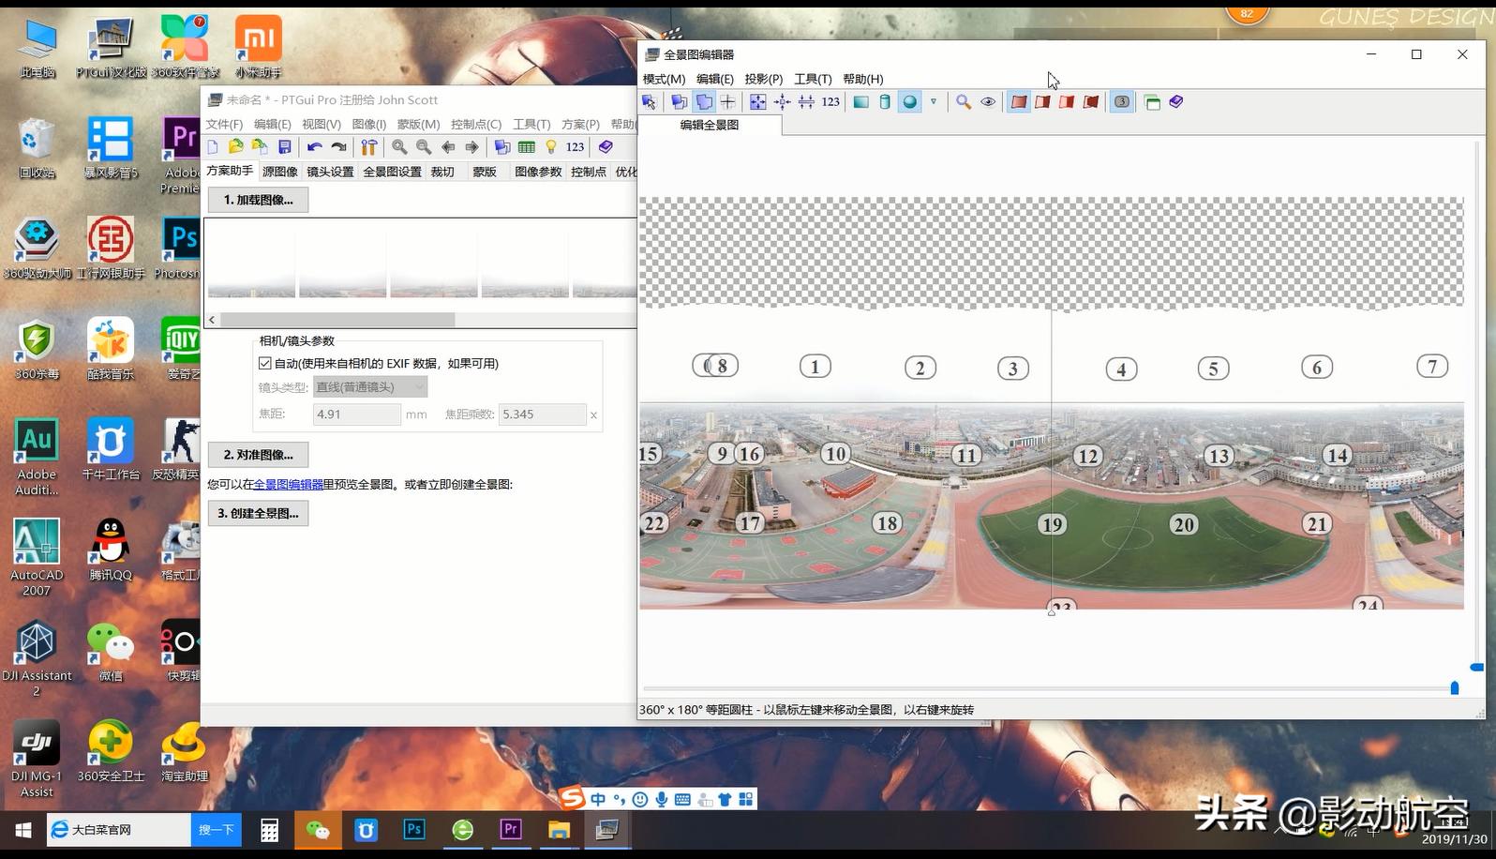Viewport: 1496px width, 859px height.
Task: Toggle the eye preview icon
Action: pos(988,102)
